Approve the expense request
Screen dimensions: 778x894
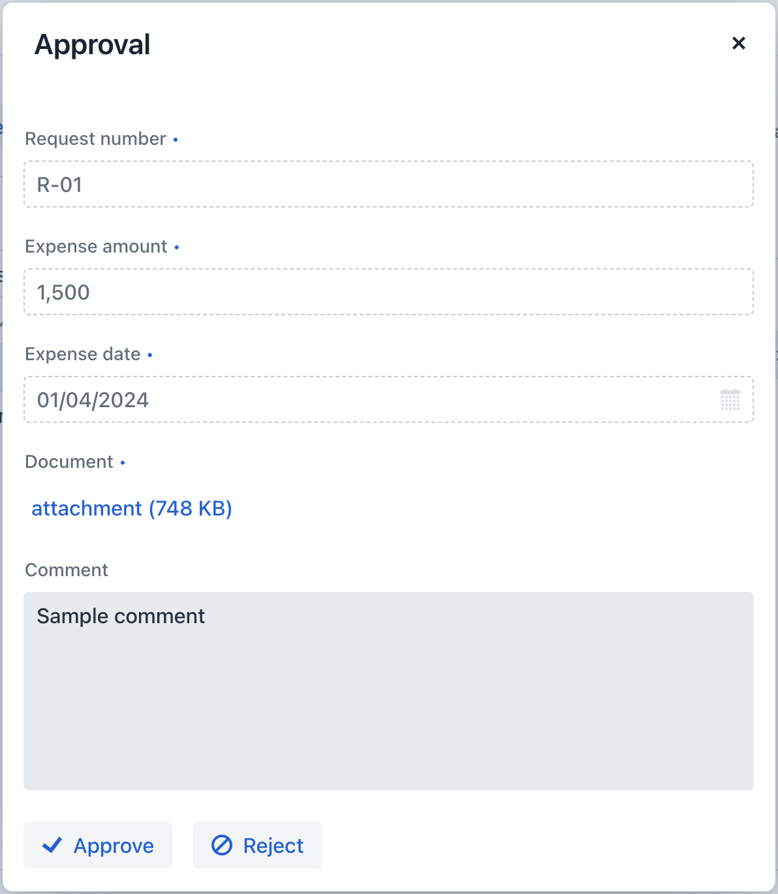tap(97, 845)
